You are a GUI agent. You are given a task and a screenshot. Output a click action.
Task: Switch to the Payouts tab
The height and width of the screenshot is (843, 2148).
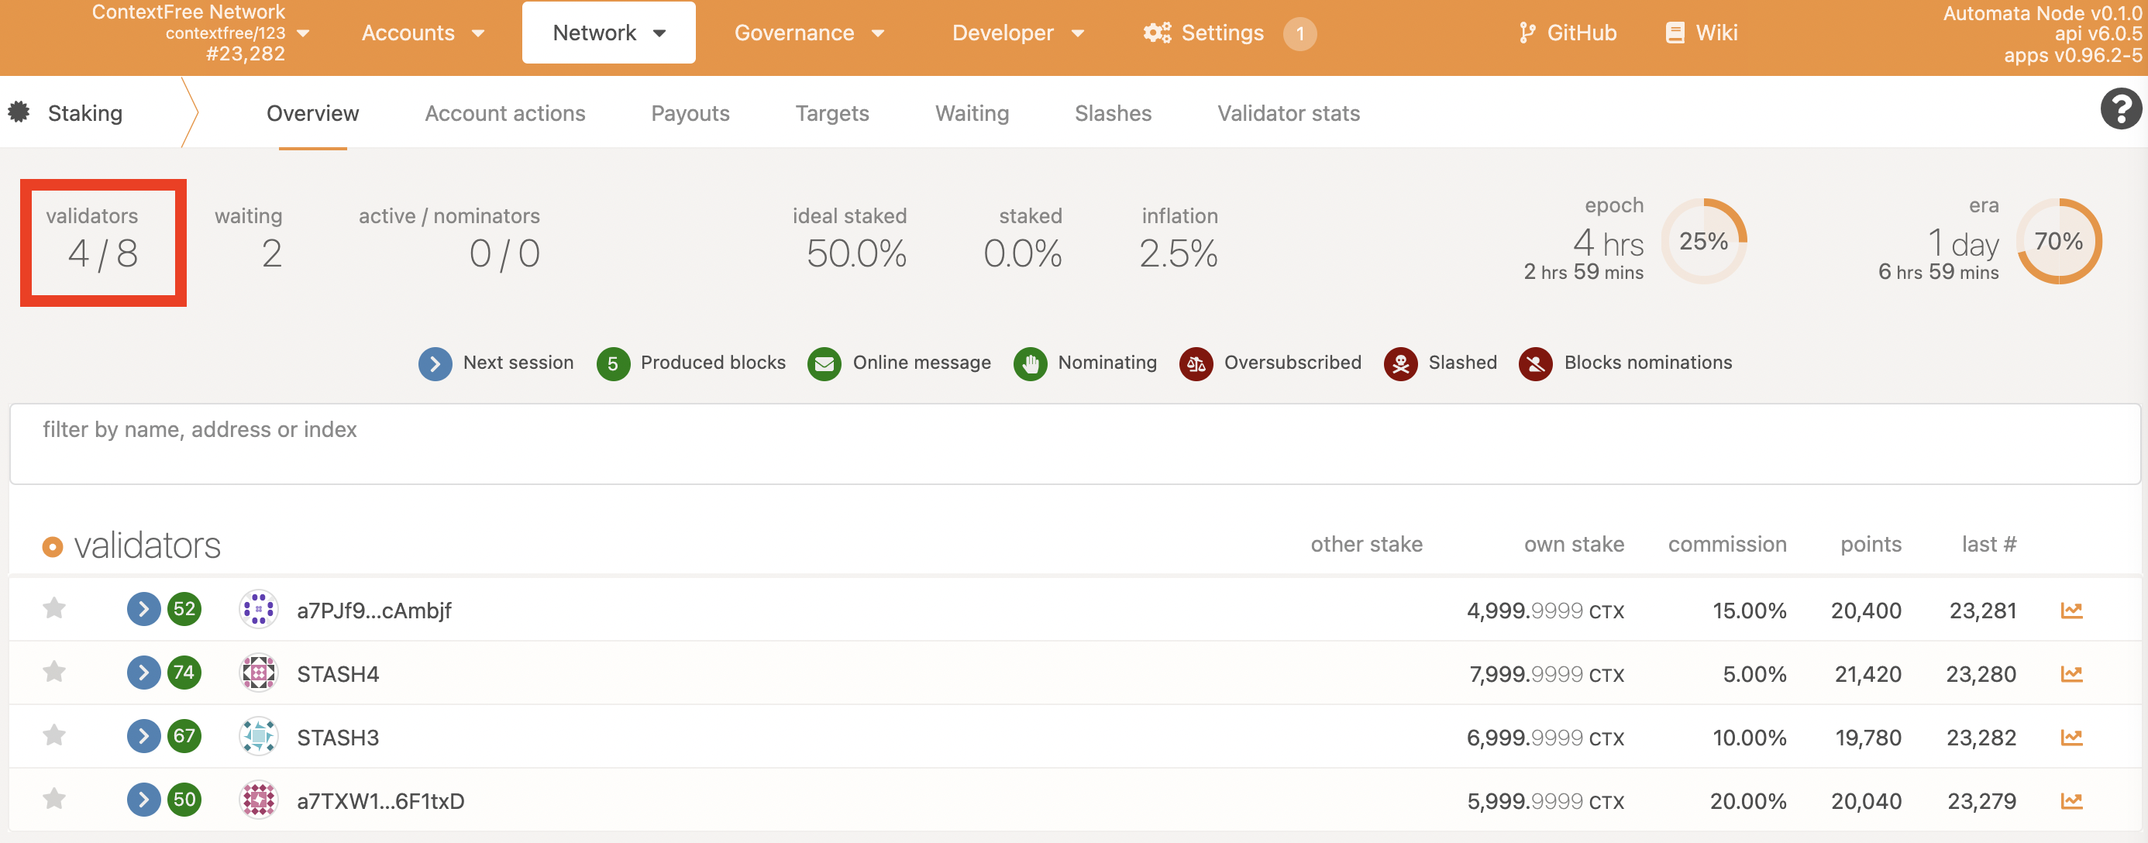690,113
